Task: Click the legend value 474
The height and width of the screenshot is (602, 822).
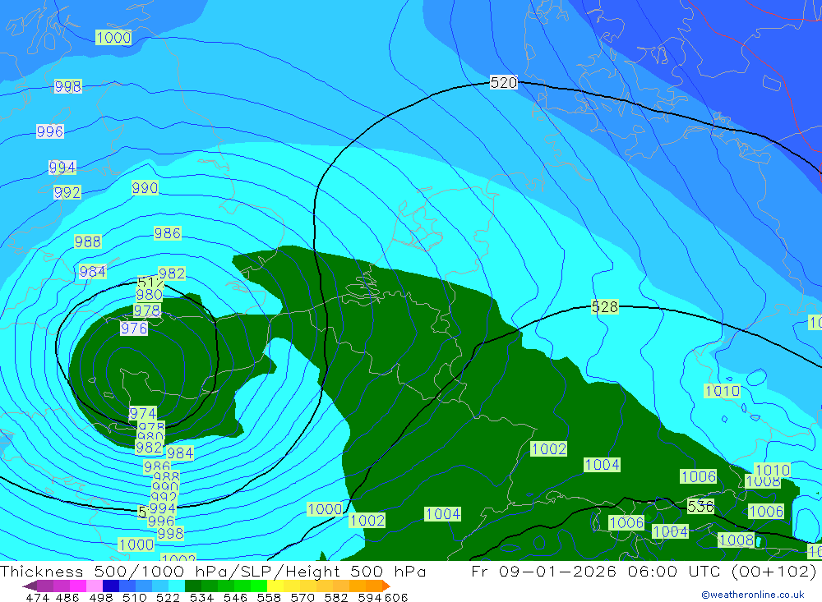Action: (37, 597)
